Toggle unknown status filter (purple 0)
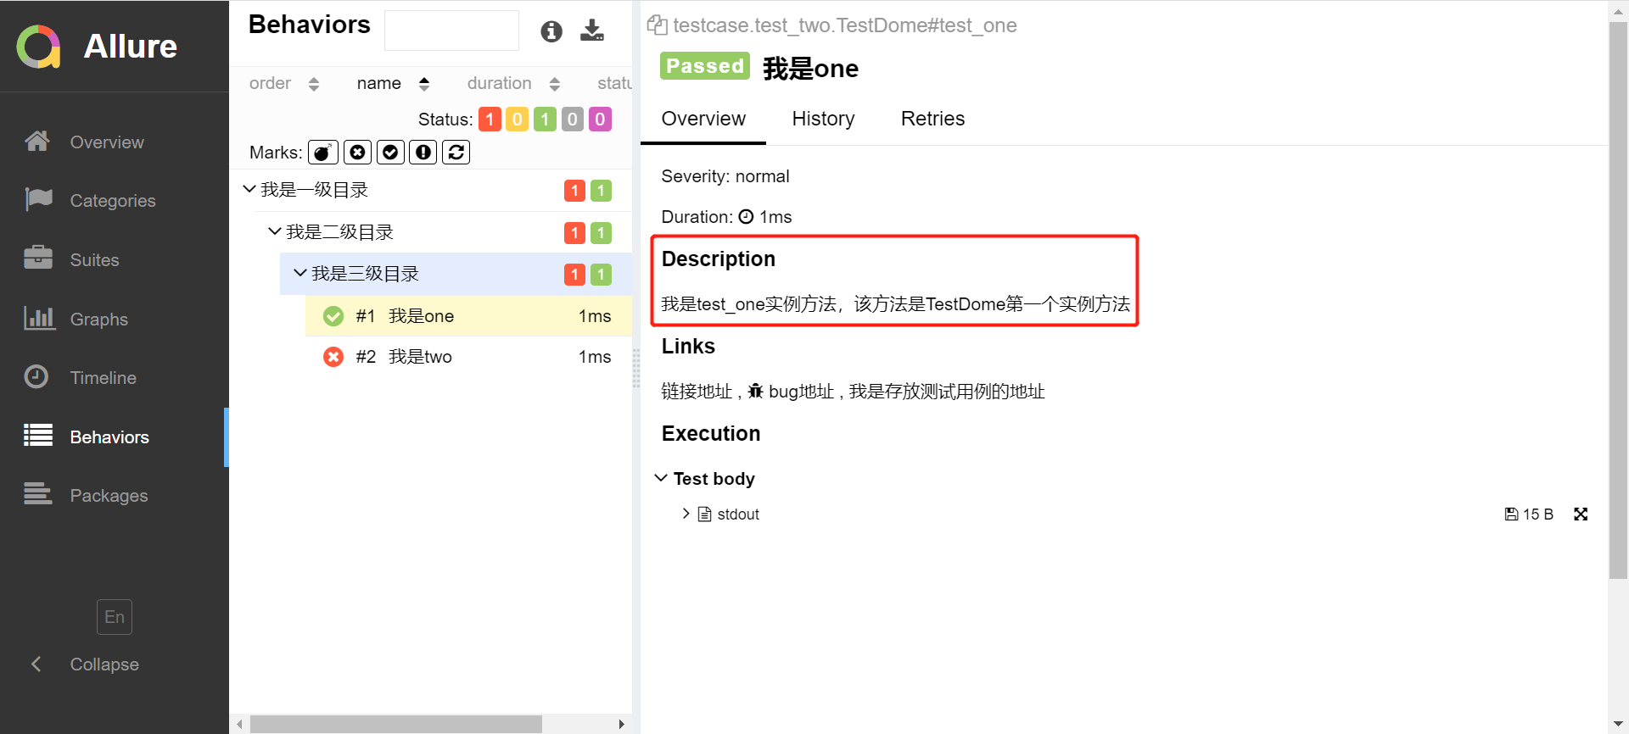Image resolution: width=1629 pixels, height=734 pixels. [x=600, y=120]
